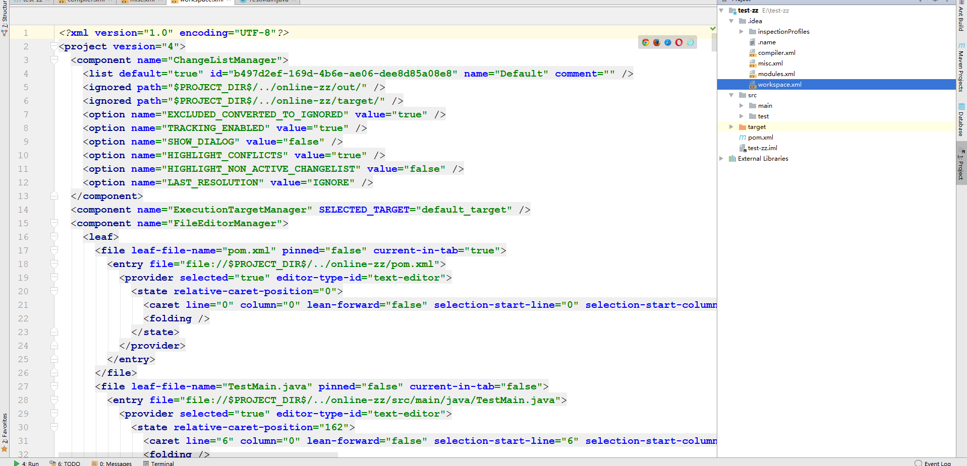Select the src folder label

coord(752,95)
